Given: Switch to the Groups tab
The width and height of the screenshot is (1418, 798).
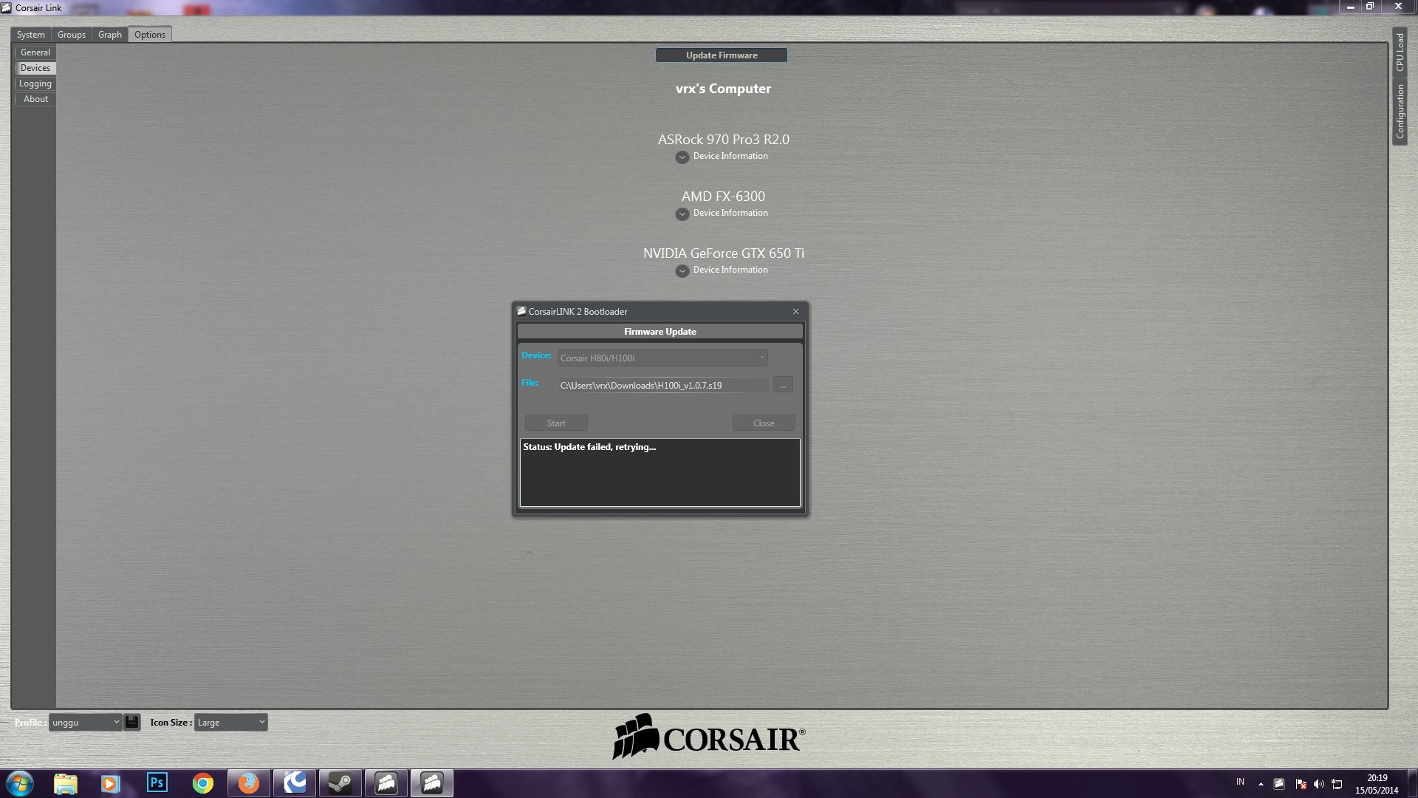Looking at the screenshot, I should (72, 35).
